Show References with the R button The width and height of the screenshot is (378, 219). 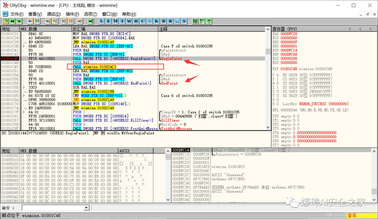pos(170,21)
